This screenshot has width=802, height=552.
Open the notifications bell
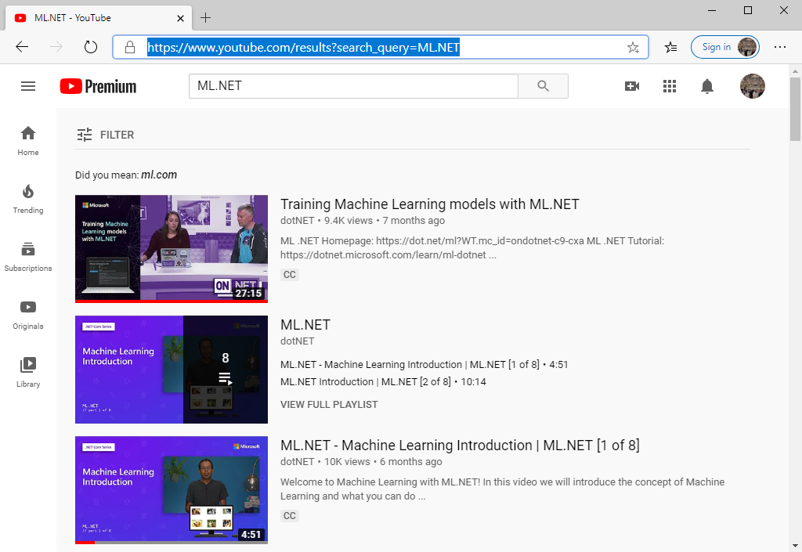click(x=707, y=86)
